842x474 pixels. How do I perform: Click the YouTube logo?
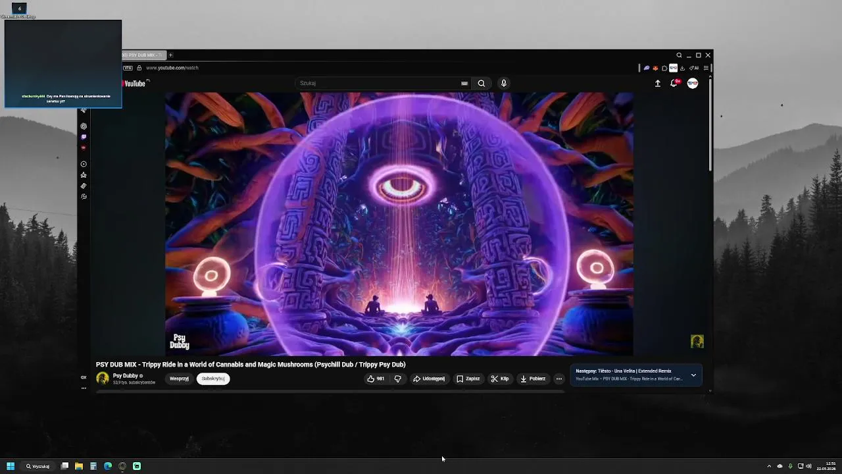[134, 83]
